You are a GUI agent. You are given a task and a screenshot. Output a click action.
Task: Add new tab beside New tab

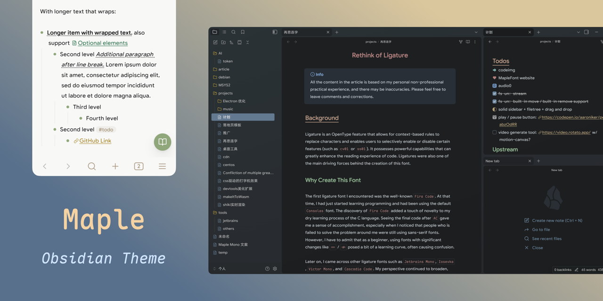tap(538, 161)
